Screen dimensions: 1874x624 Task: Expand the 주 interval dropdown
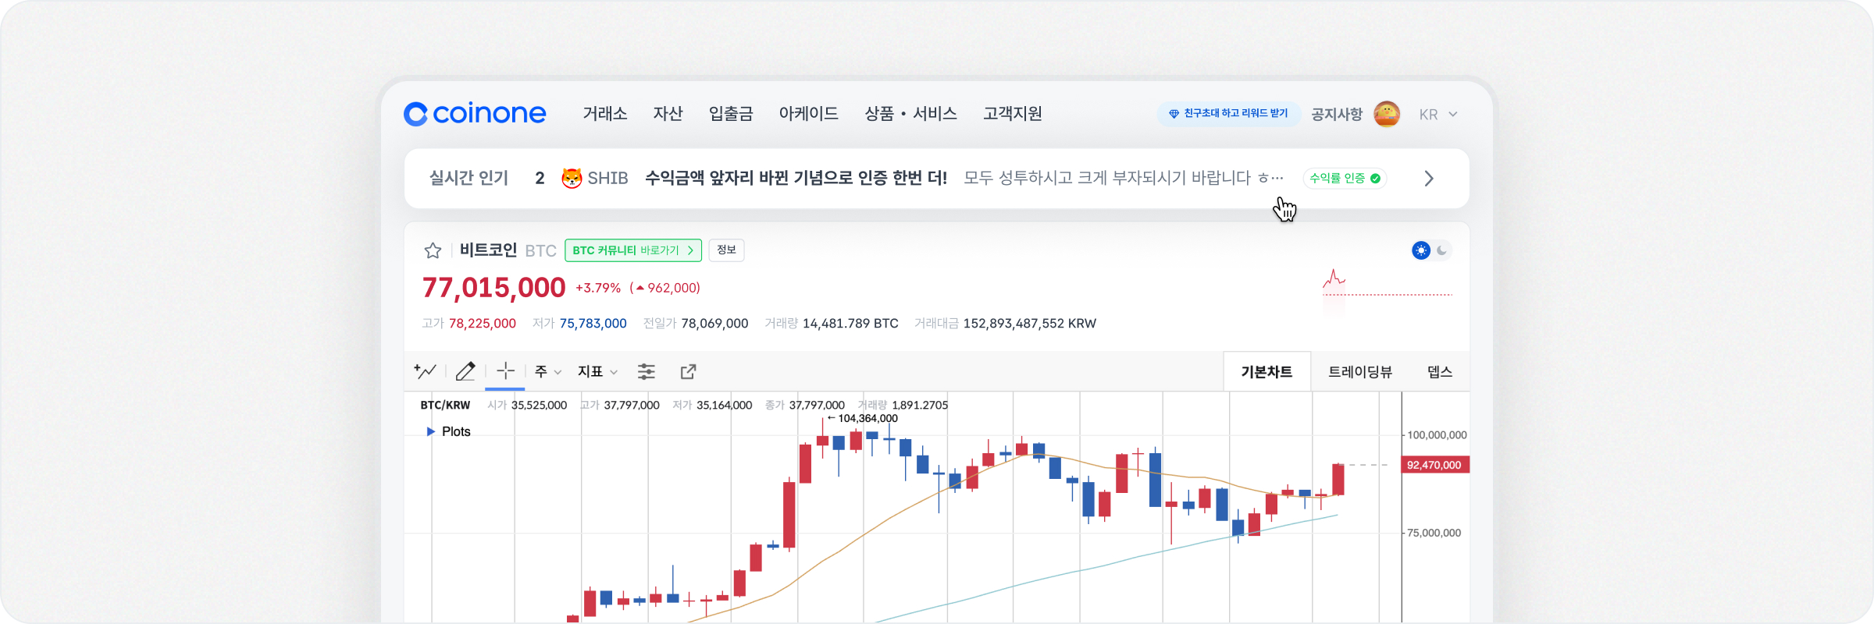[x=548, y=372]
